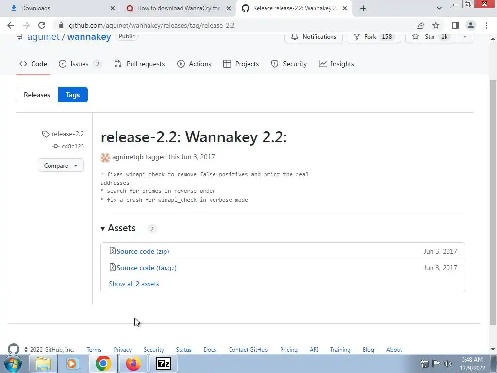This screenshot has width=497, height=373.
Task: Share this page via address bar icon
Action: 420,25
